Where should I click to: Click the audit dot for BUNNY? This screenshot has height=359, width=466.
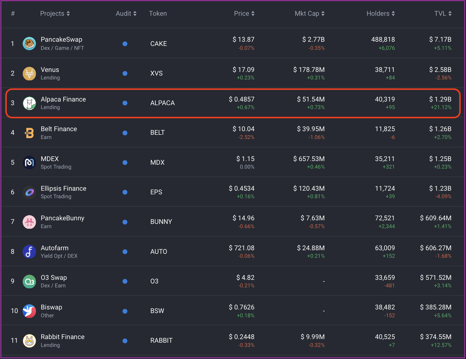pos(125,222)
